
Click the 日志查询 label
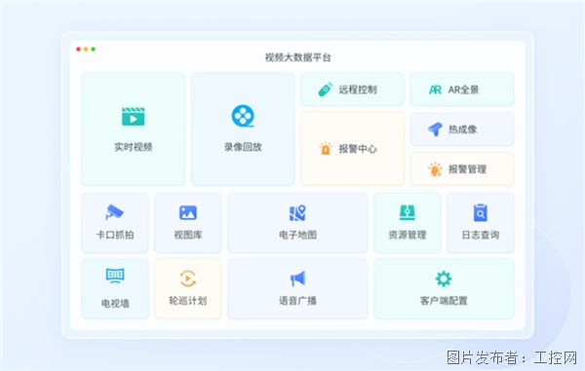coord(481,235)
